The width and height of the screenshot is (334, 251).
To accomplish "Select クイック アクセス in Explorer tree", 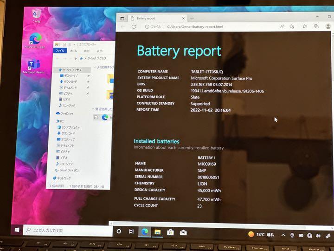I will pos(72,70).
